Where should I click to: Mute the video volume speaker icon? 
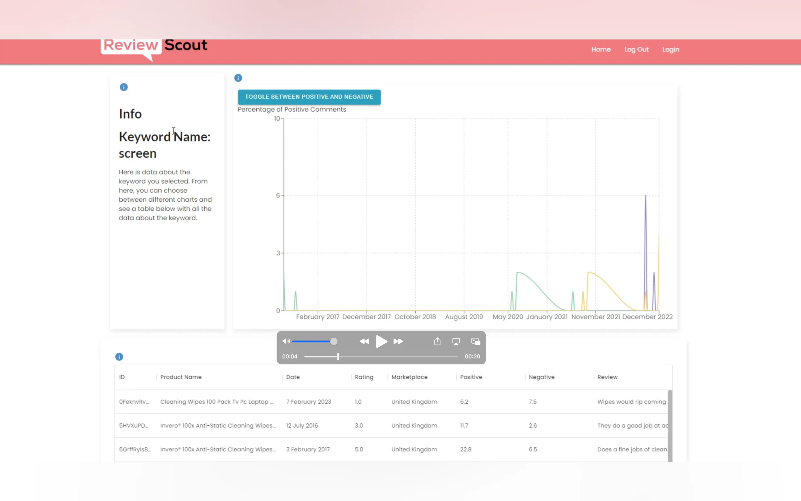coord(286,341)
